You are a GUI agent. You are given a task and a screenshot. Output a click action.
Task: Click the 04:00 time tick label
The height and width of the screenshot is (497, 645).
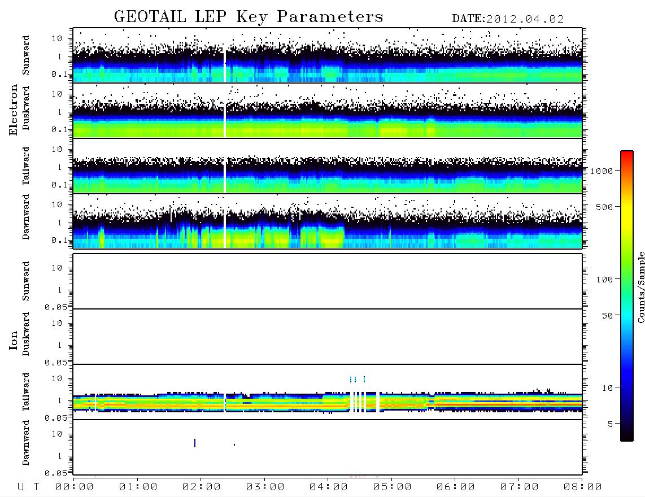point(329,487)
